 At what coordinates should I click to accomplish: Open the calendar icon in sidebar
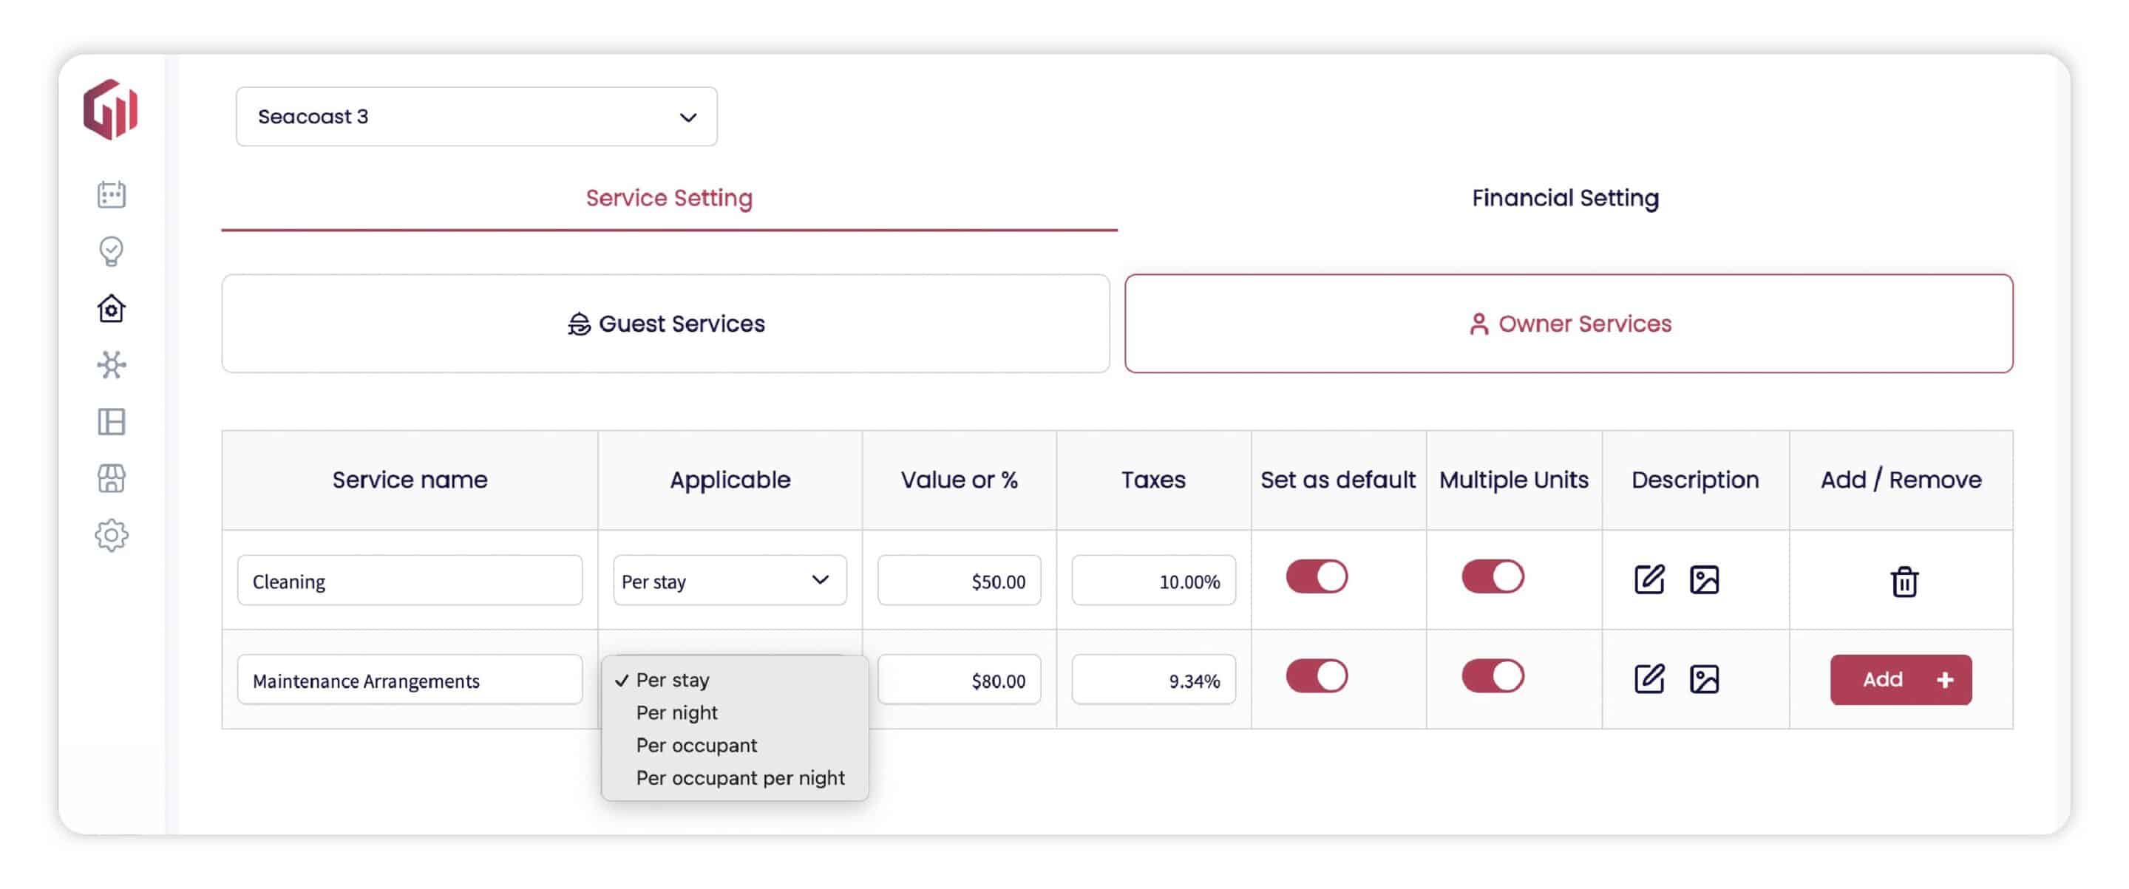(112, 195)
